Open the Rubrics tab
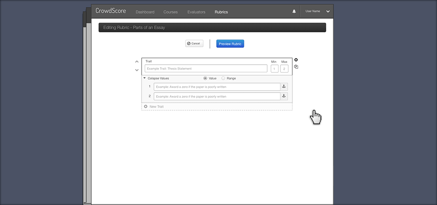This screenshot has height=205, width=437. click(221, 12)
